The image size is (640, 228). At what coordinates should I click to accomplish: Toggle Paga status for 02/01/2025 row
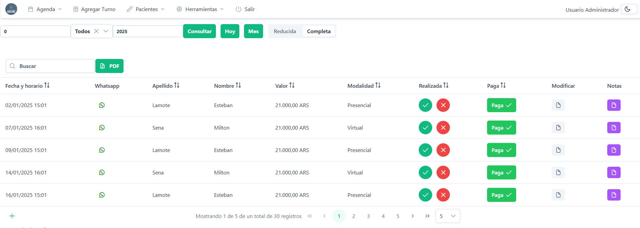[501, 105]
